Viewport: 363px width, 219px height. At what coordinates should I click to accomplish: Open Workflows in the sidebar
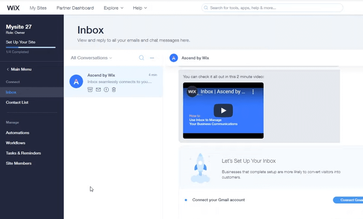pyautogui.click(x=16, y=143)
